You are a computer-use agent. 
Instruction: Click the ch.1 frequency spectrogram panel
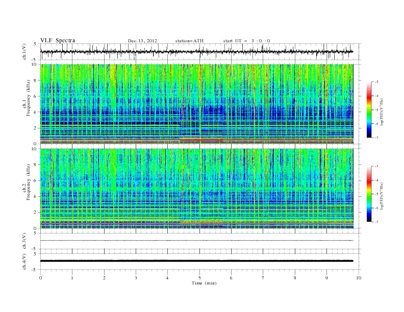tap(196, 104)
